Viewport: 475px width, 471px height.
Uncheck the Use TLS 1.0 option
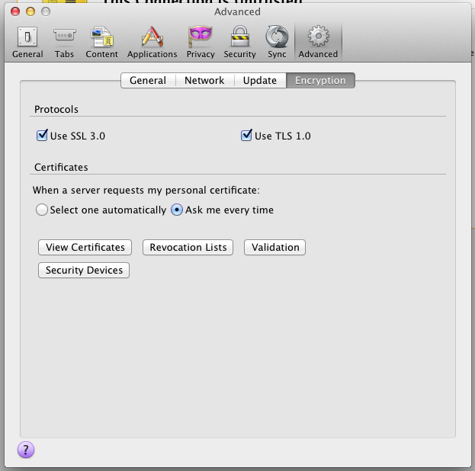(246, 136)
